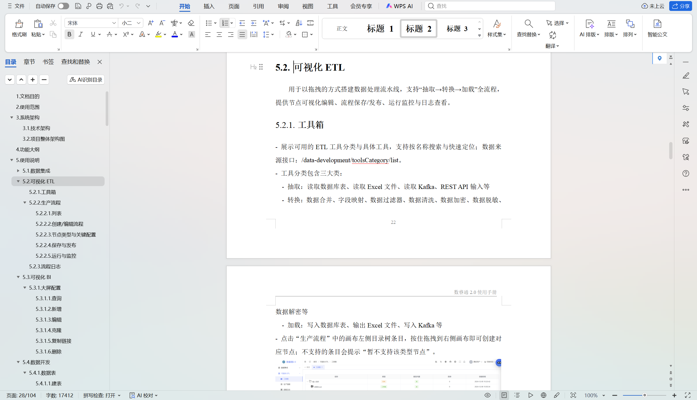
Task: Click the AI识别目录 button
Action: (86, 79)
